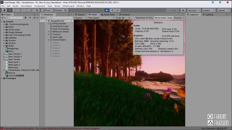Click the Hierarchy create plus button
This screenshot has width=232, height=130.
pos(43,18)
